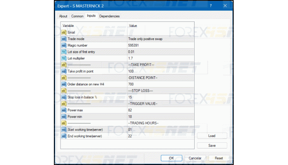Open the Common tab

(77, 16)
